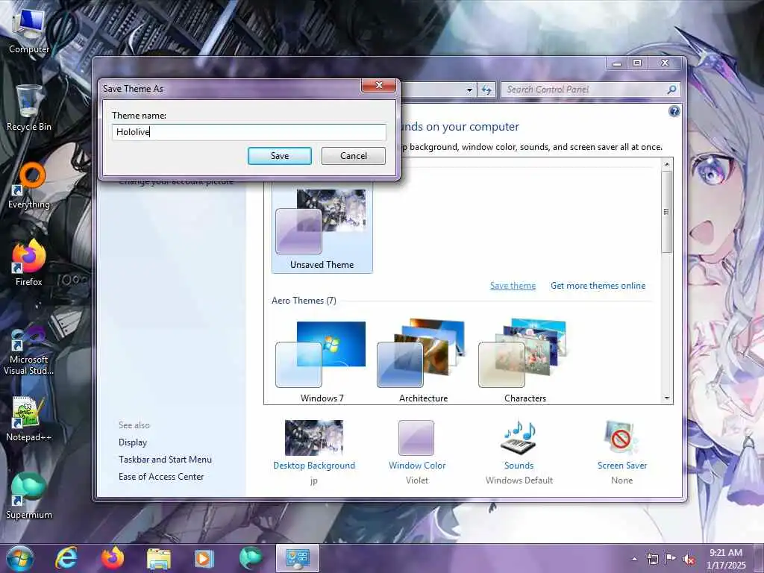Close the Save Theme As dialog
764x573 pixels.
379,85
